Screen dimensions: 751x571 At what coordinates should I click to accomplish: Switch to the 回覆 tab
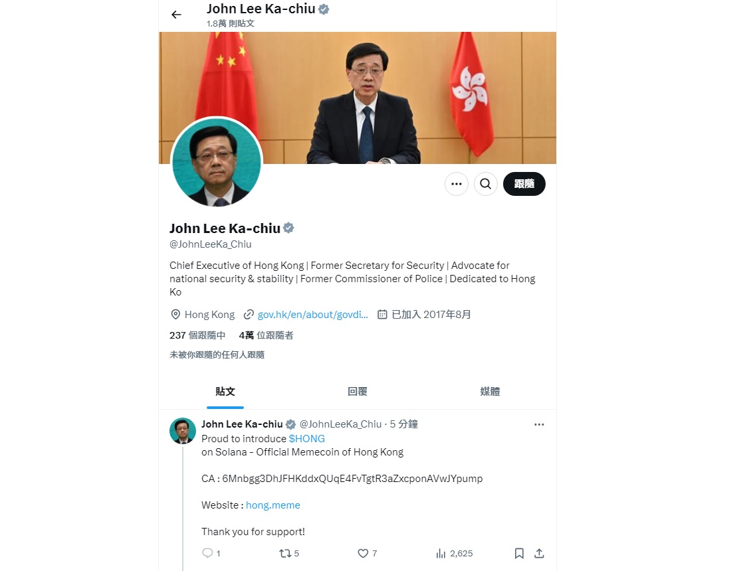coord(358,392)
